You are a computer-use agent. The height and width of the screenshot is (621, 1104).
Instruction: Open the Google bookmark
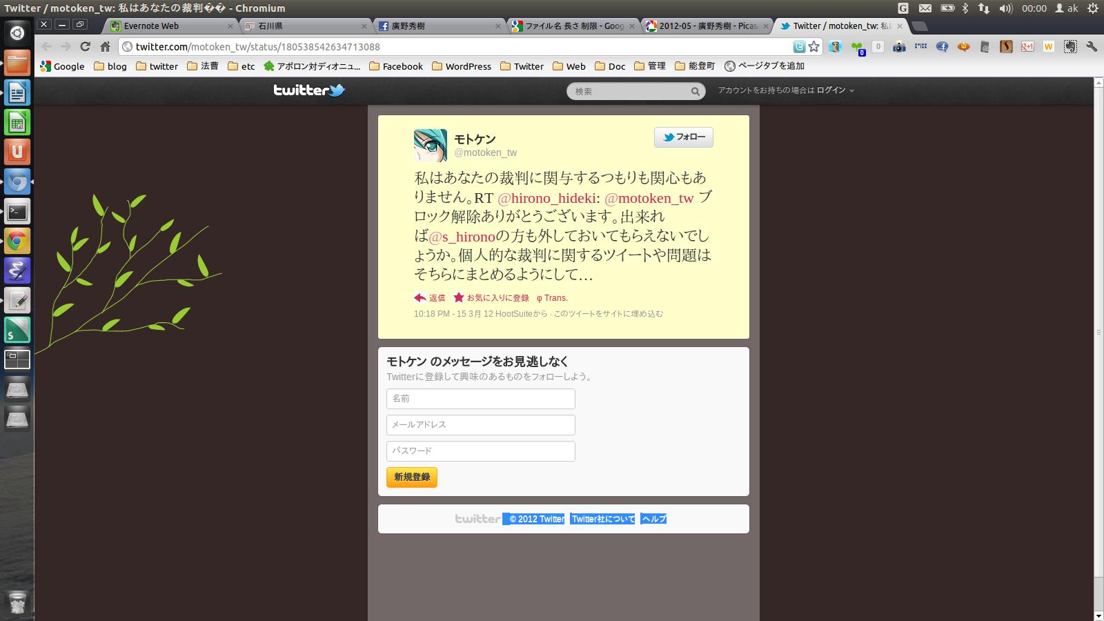point(62,66)
